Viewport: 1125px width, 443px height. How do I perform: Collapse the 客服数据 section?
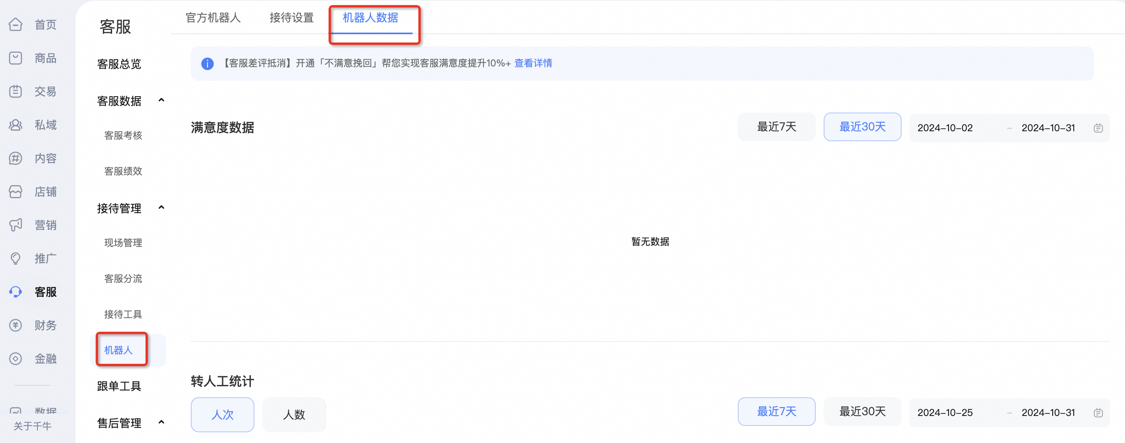pyautogui.click(x=161, y=101)
